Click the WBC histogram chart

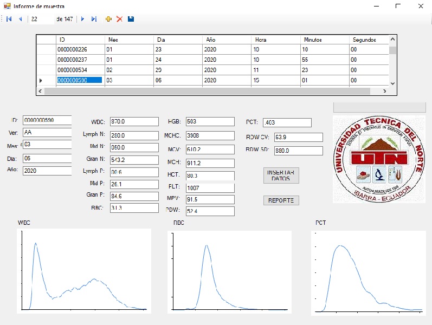84,271
